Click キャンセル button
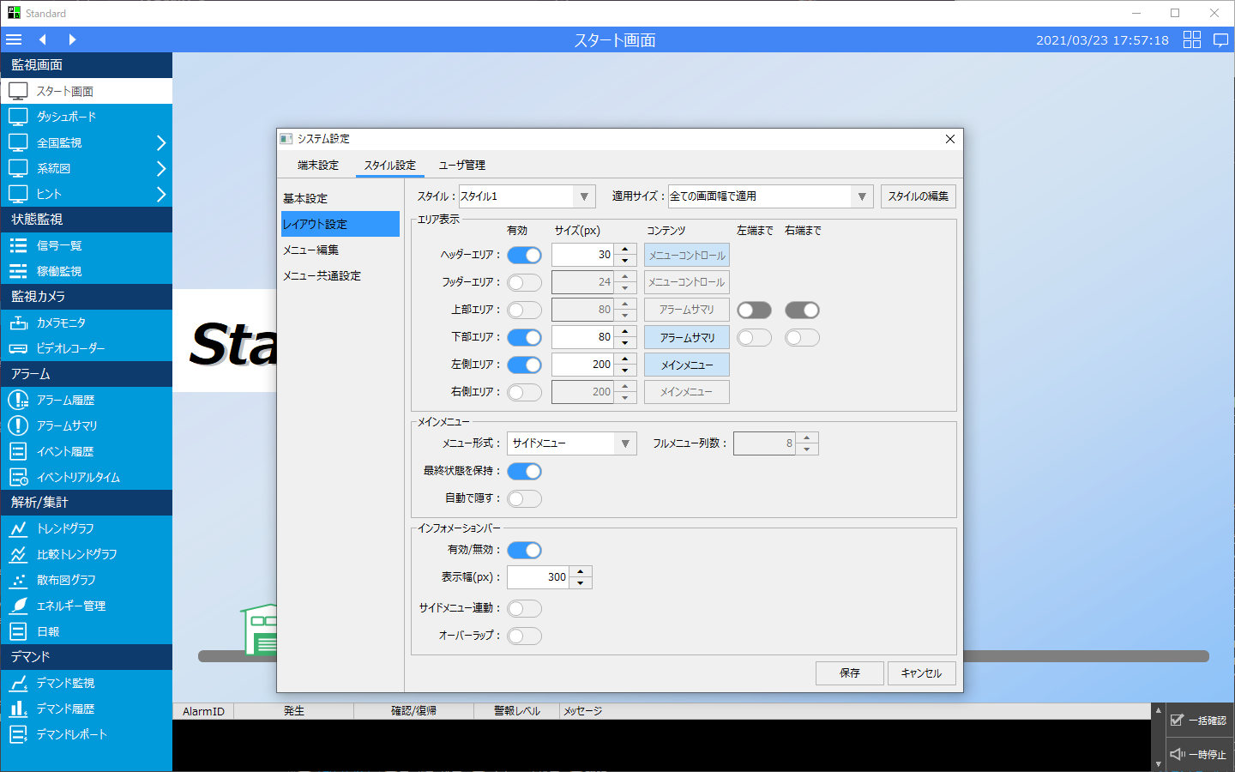Screen dimensions: 1235x772 click(x=921, y=673)
